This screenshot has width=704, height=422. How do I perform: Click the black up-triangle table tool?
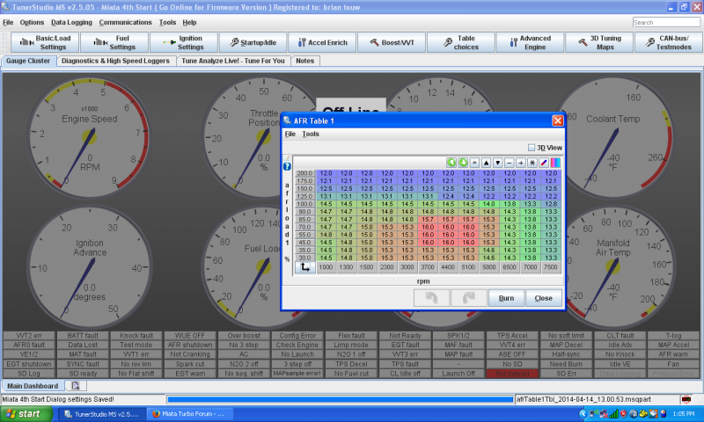click(487, 163)
